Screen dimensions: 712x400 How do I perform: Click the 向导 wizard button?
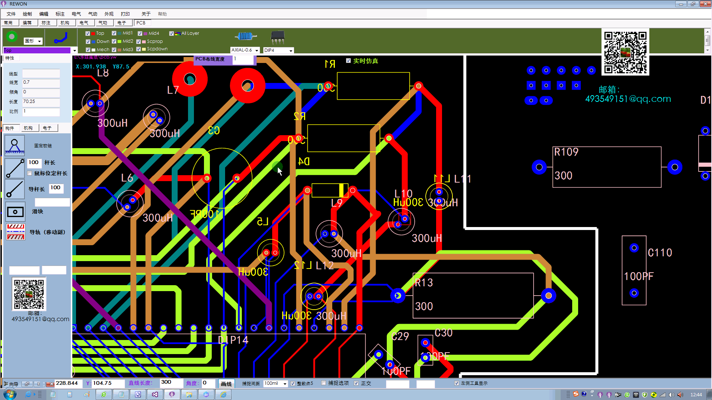coord(11,384)
